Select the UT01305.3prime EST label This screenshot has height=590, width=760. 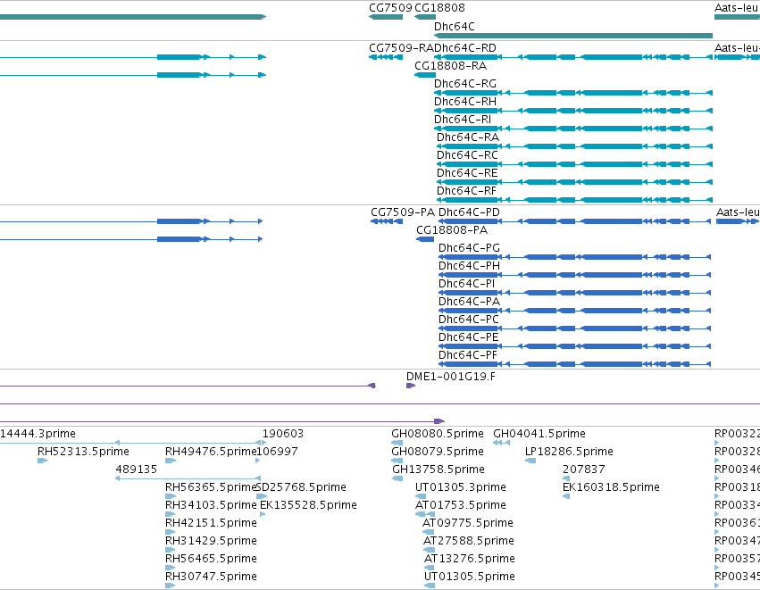coord(461,487)
